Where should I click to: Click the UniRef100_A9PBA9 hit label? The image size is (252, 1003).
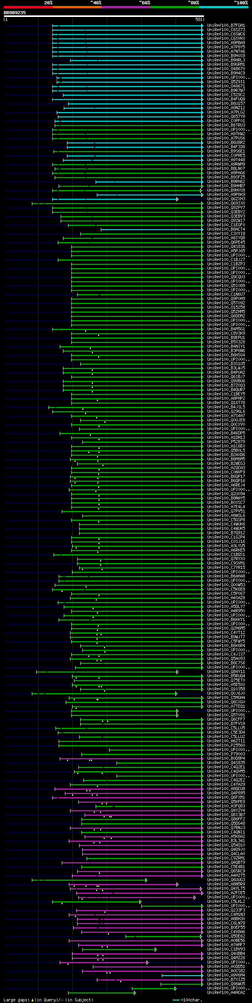226,43
